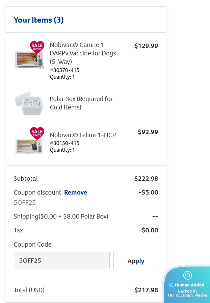Click the SALE heart badge showing $92.99
Screen dimensions: 210x303
point(37,132)
